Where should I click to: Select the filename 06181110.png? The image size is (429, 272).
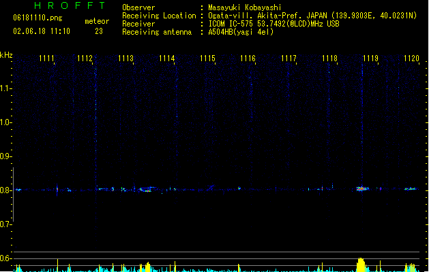click(38, 18)
